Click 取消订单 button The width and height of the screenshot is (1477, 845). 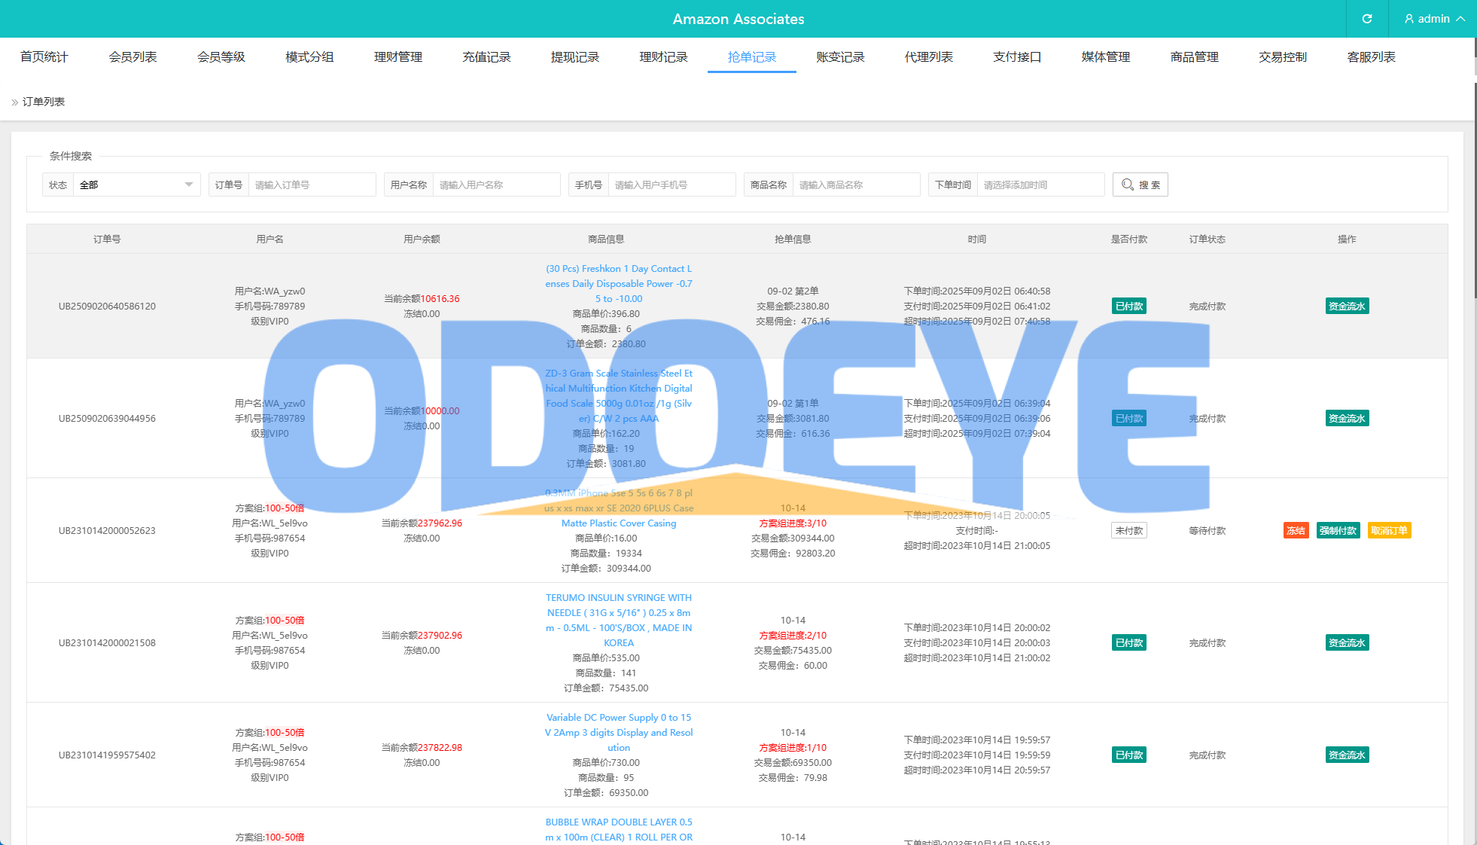(x=1388, y=530)
